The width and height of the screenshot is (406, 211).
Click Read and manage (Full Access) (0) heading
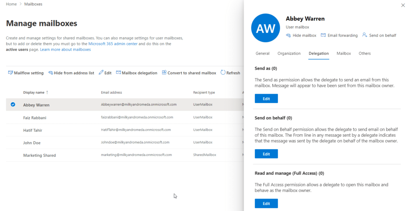point(289,173)
